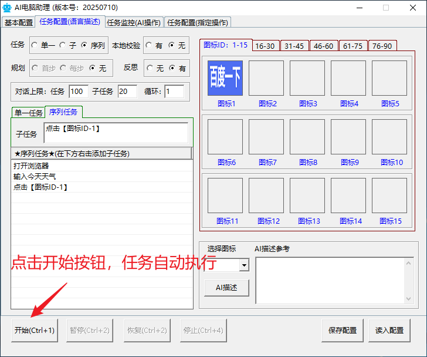Click the 图标11 icon slot

click(225, 196)
